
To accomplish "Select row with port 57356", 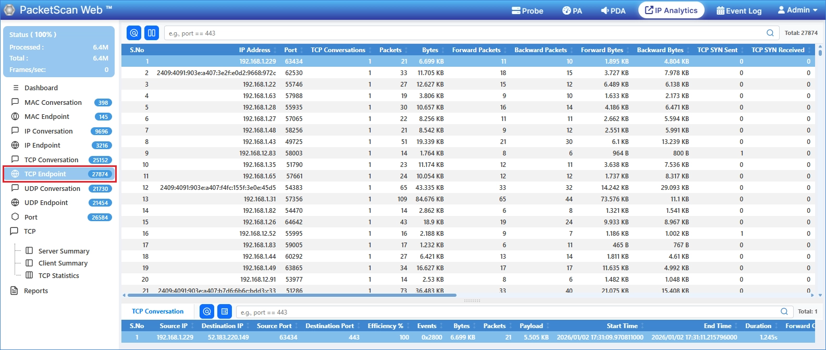I will click(469, 199).
